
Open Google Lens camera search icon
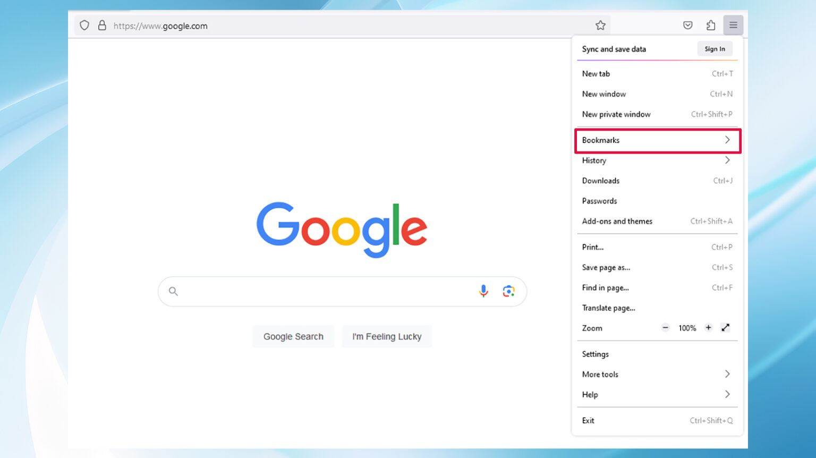coord(508,291)
